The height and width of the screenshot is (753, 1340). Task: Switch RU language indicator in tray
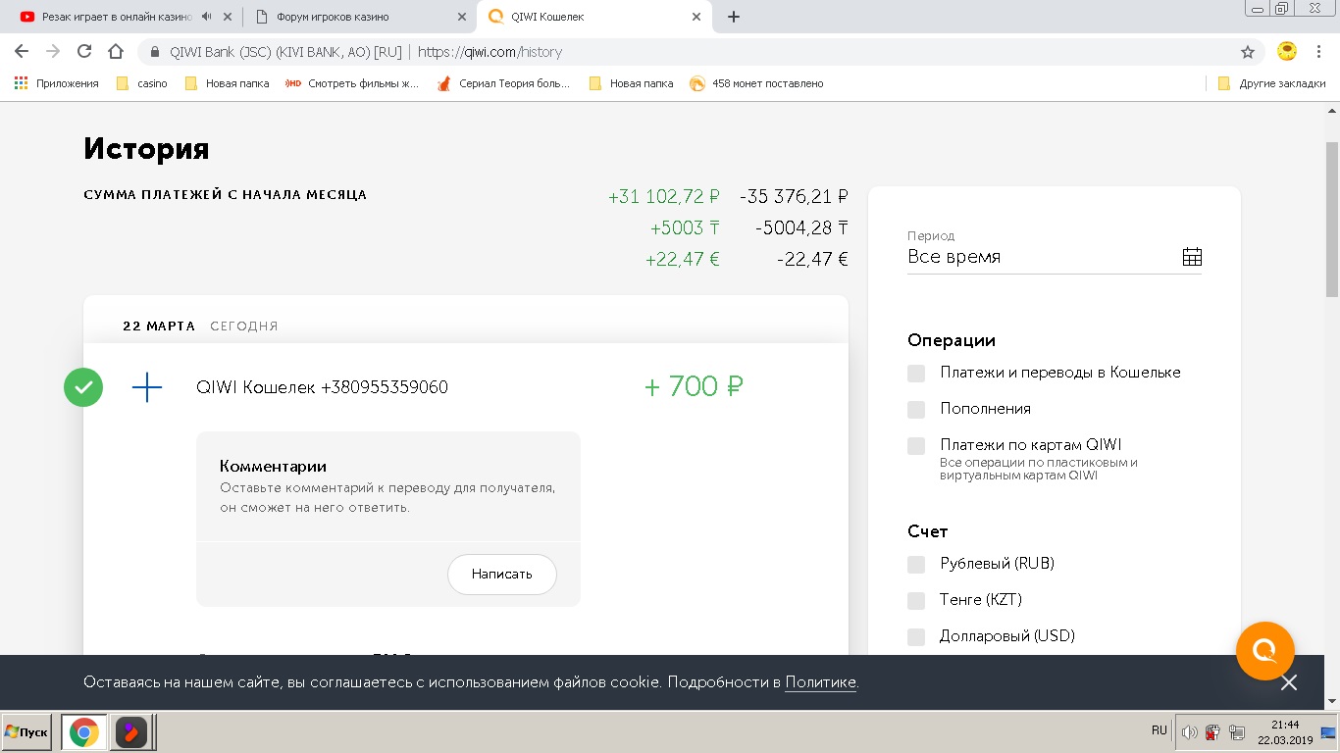coord(1160,730)
